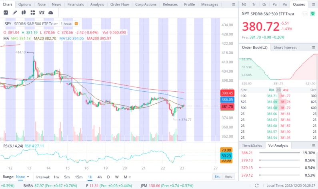
Task: Select the D daily interval
Action: pyautogui.click(x=108, y=177)
